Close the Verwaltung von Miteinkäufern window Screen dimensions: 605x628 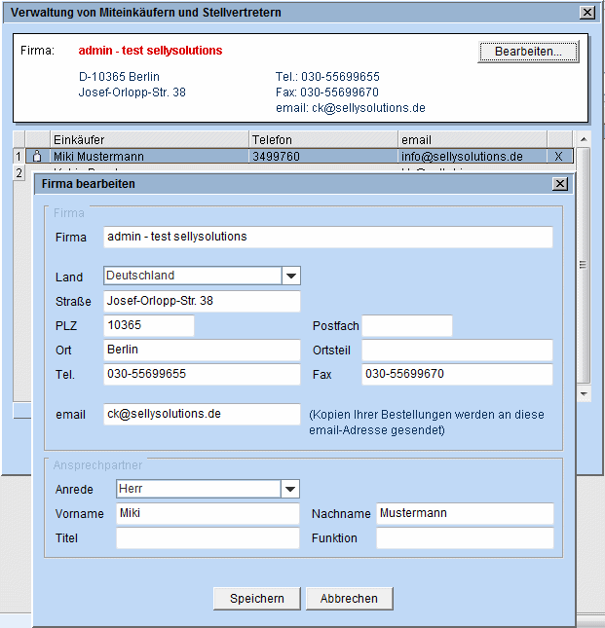point(586,13)
